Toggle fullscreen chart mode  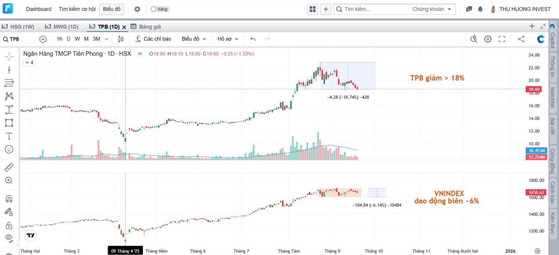(502, 39)
